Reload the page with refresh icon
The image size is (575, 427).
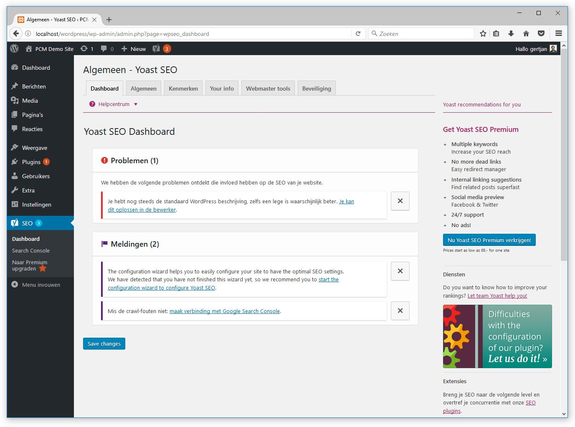358,34
